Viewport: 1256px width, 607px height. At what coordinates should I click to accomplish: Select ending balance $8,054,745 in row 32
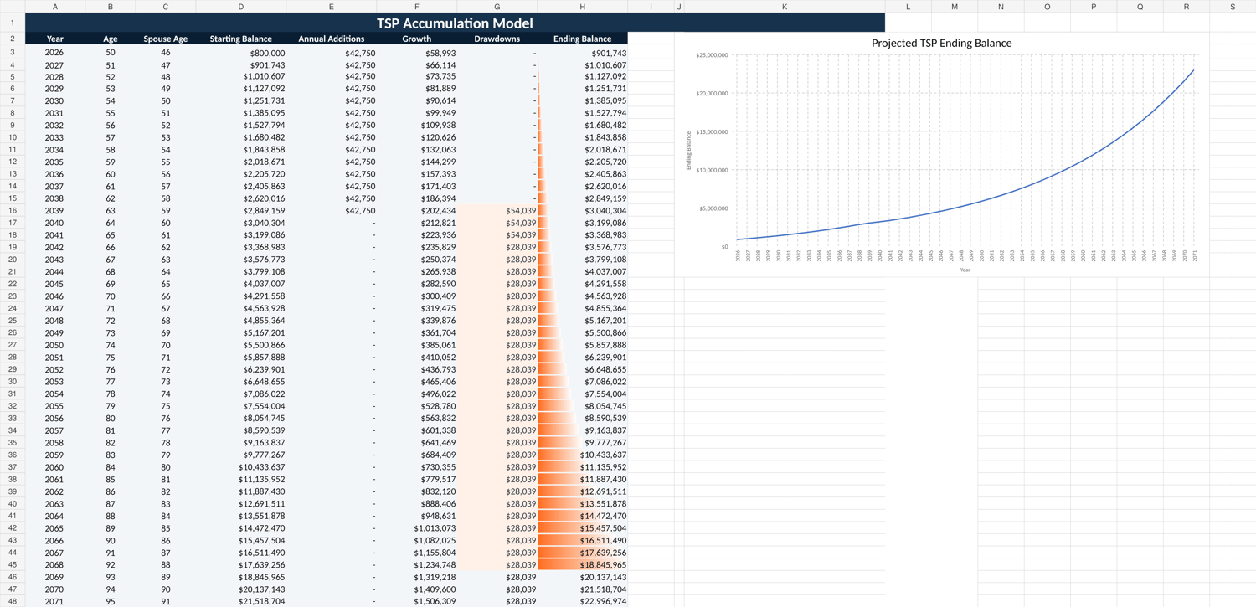(583, 406)
